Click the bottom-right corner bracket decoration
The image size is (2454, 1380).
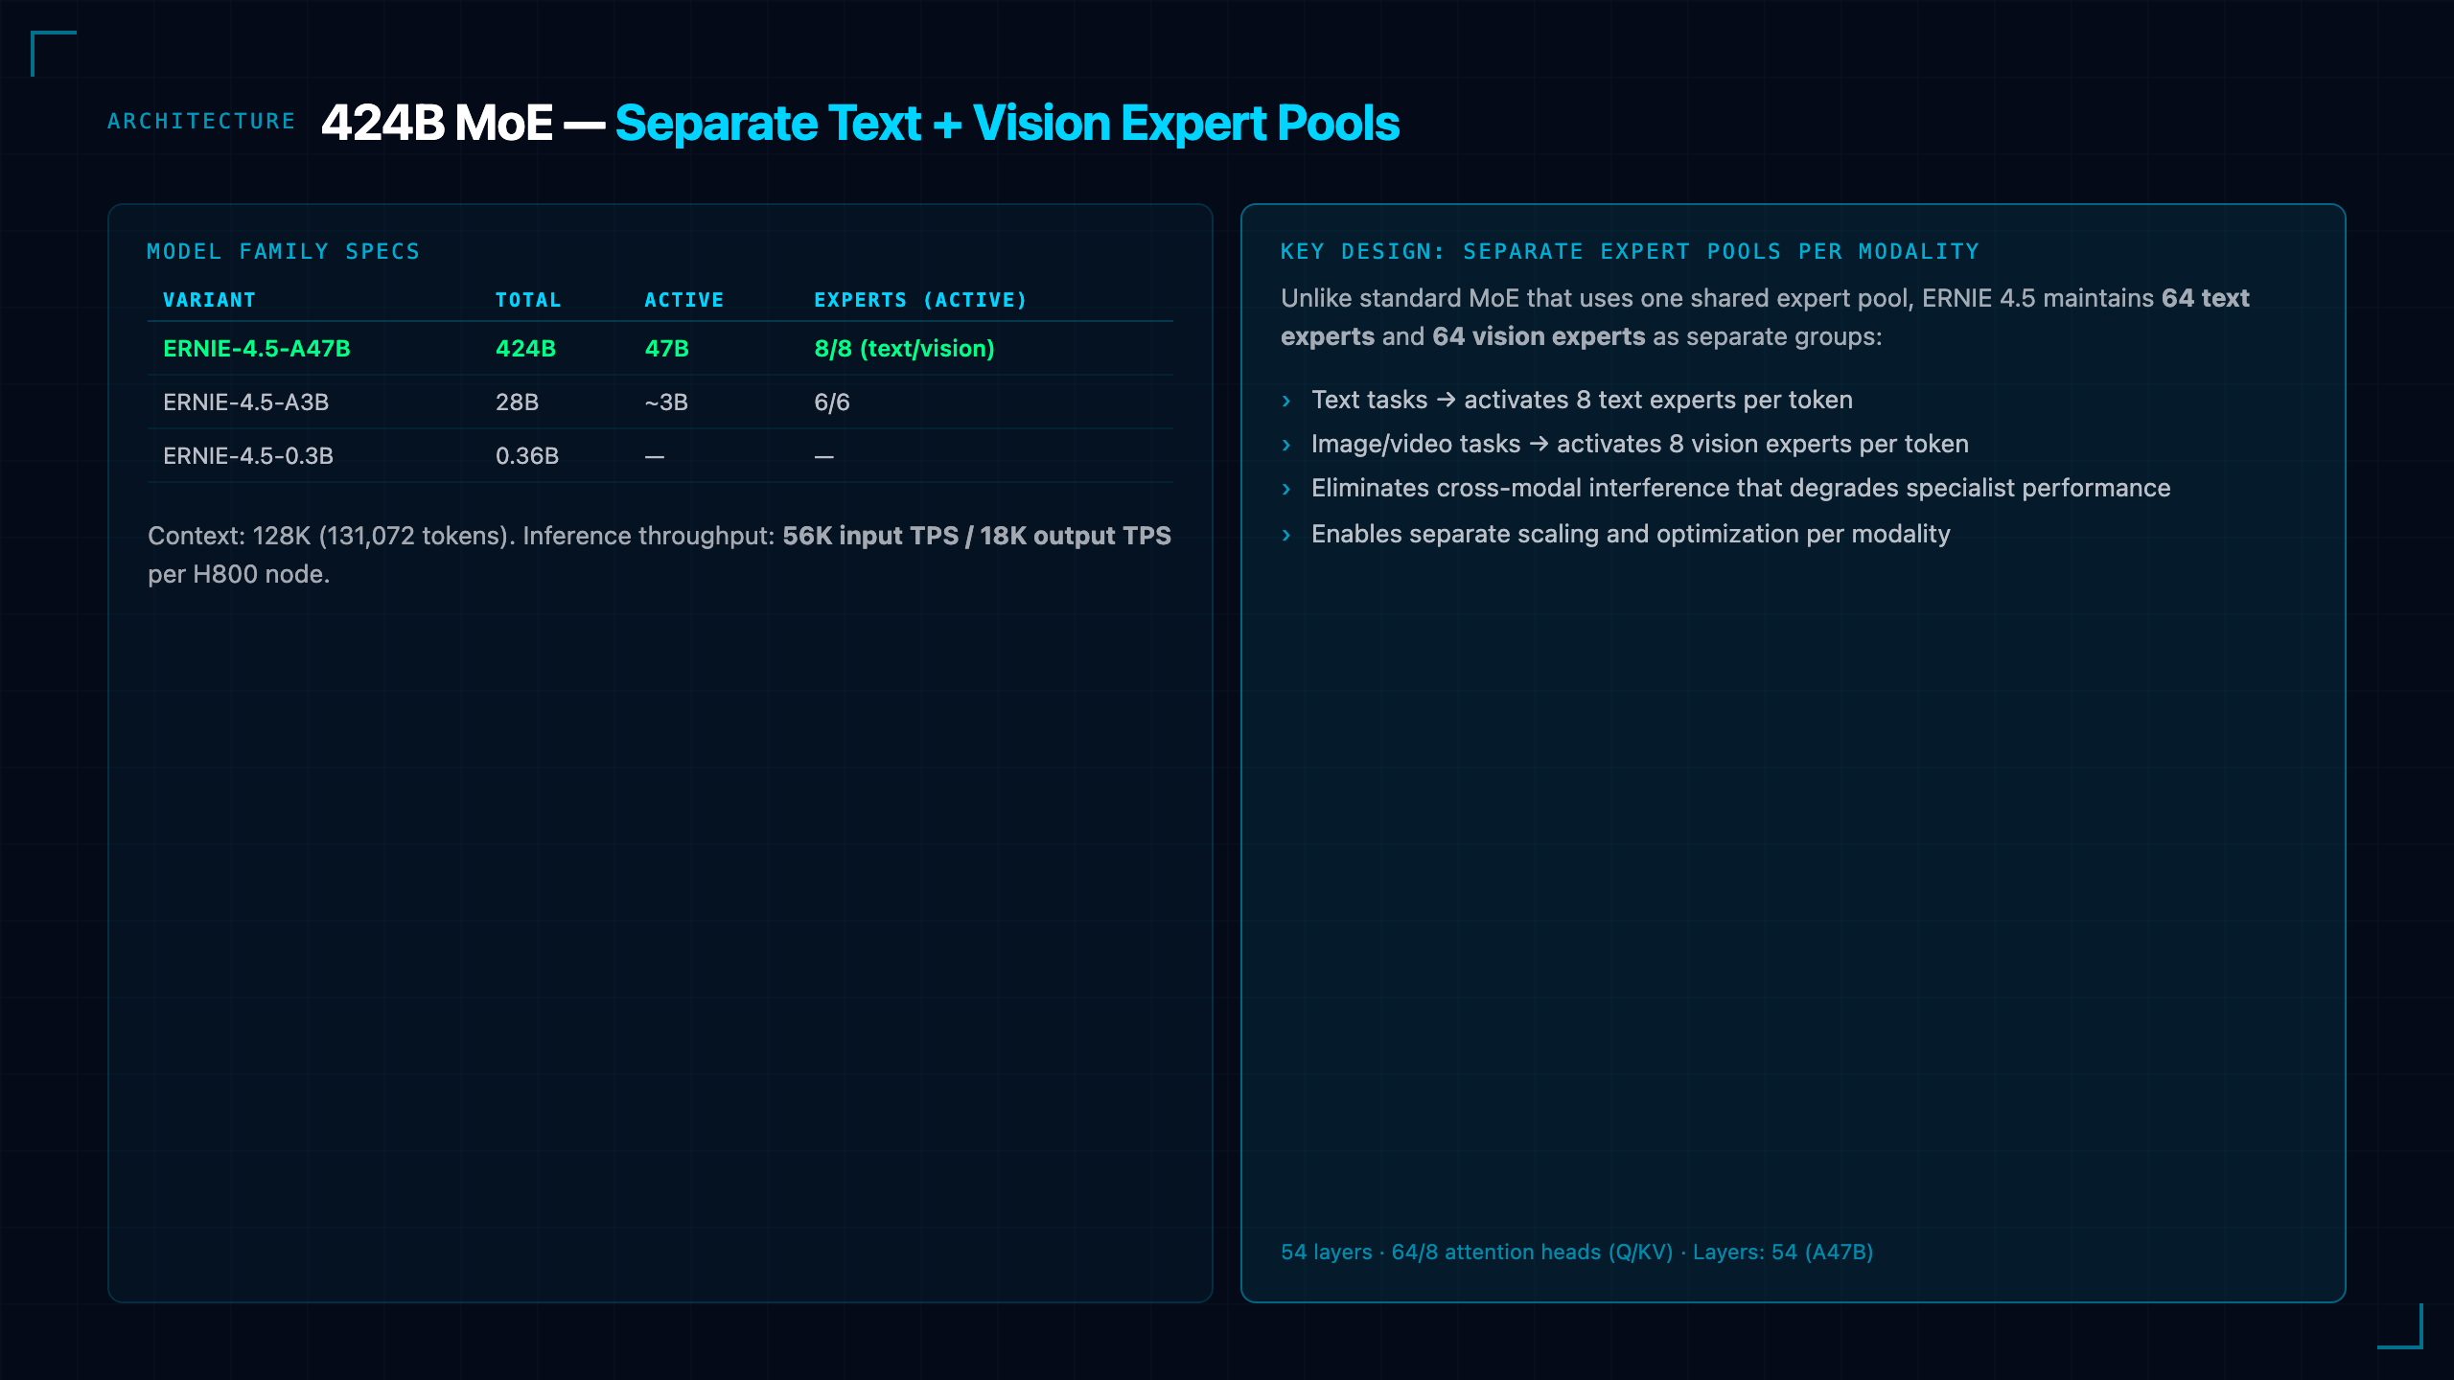[x=2400, y=1326]
